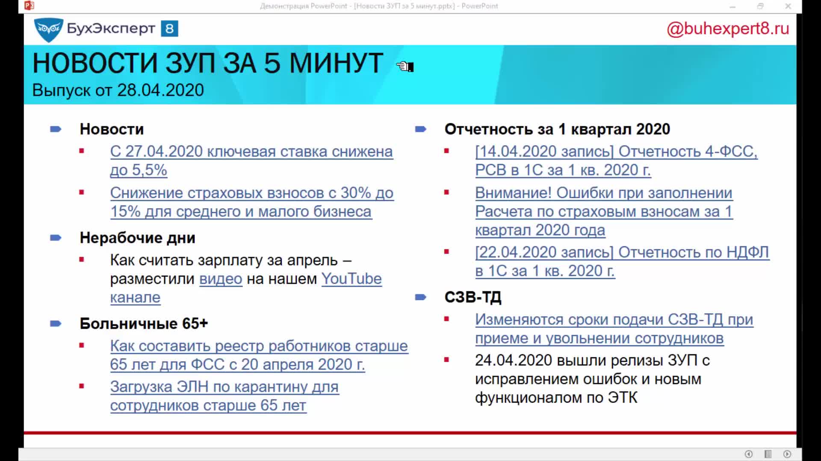Open Загрузка ЭЛН по карантину link
Image resolution: width=821 pixels, height=461 pixels.
click(x=224, y=387)
